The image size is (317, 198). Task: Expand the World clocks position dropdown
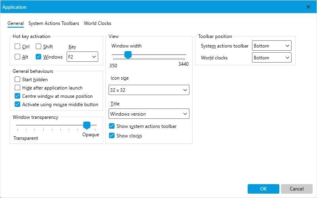(271, 57)
